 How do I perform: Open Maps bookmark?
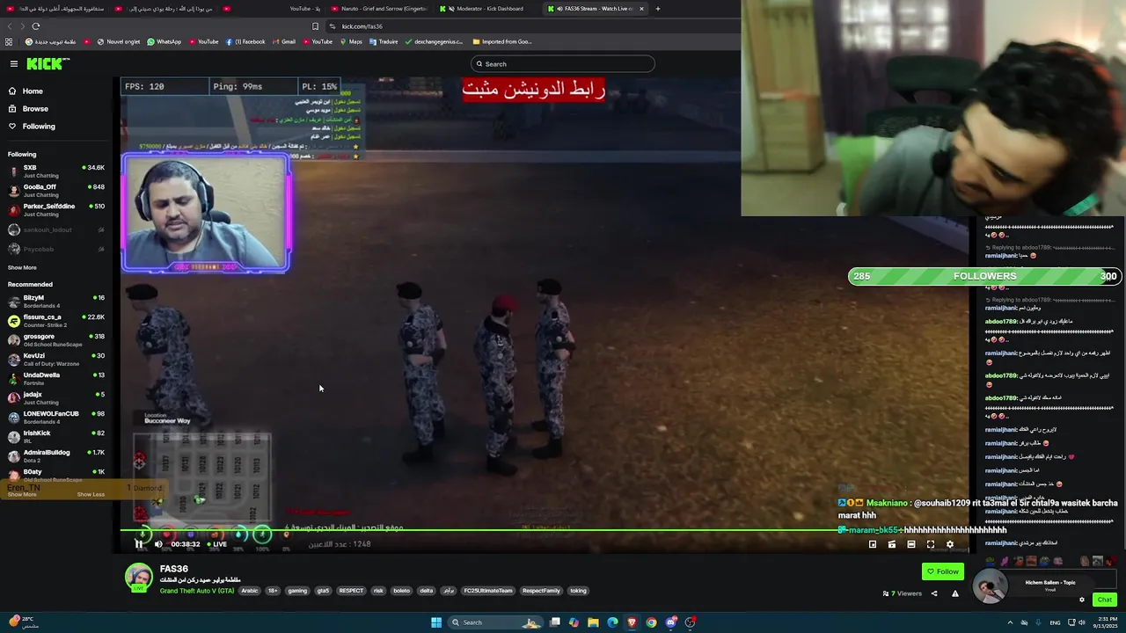pyautogui.click(x=351, y=41)
